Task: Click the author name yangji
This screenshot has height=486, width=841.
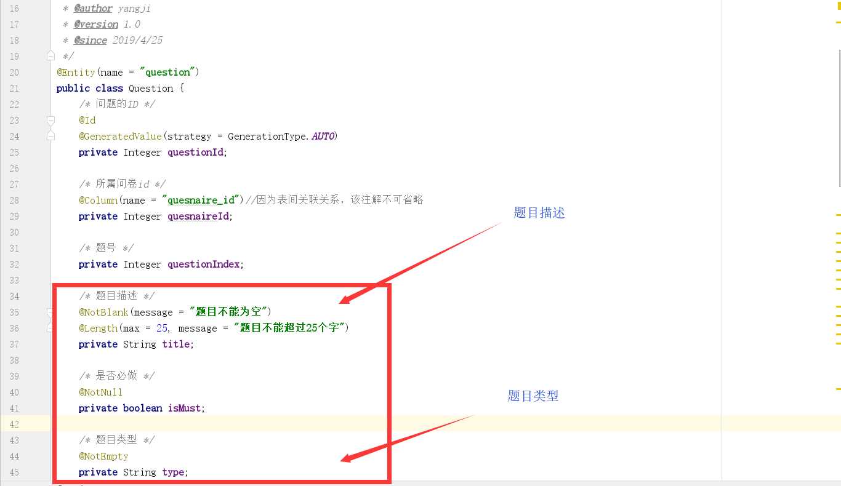Action: 134,8
